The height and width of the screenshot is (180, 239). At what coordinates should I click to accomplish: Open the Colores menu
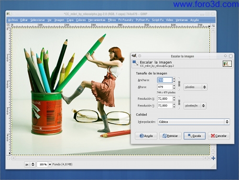point(81,20)
